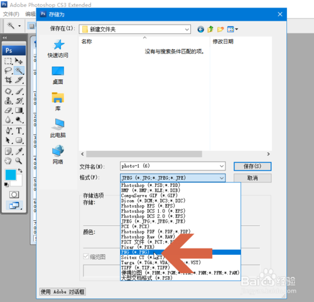Open 快速访问 location
Screen dimensions: 314x302
point(58,48)
